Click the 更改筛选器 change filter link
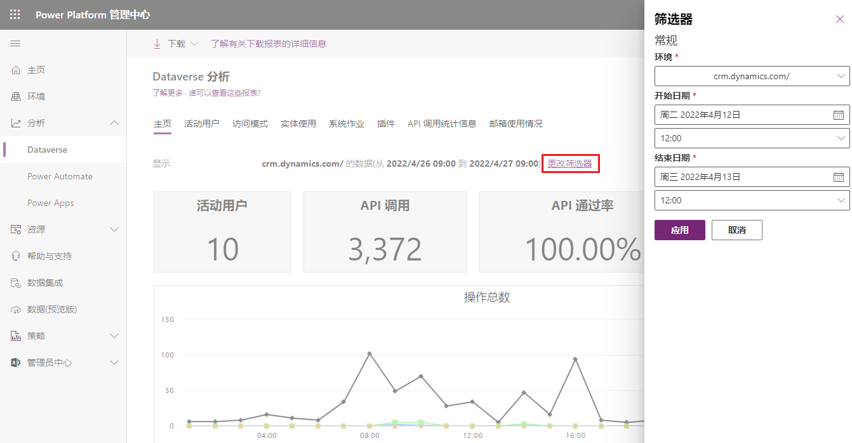Screen dimensions: 852x443 click(569, 164)
